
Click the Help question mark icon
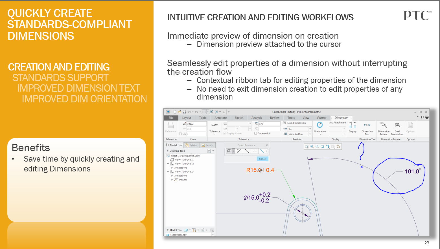click(427, 117)
